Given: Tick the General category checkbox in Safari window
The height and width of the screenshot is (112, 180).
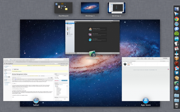Looking at the screenshot, I should click(55, 87).
